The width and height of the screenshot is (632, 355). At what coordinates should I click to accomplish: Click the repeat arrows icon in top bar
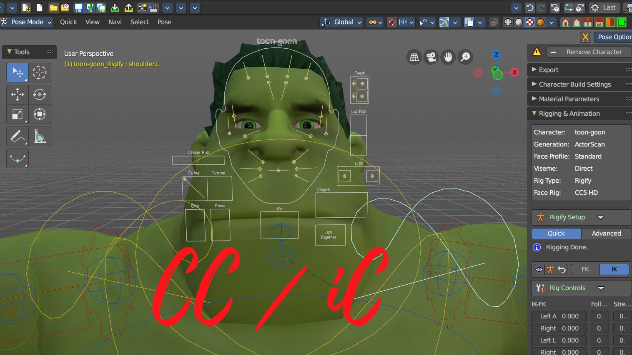pos(569,7)
